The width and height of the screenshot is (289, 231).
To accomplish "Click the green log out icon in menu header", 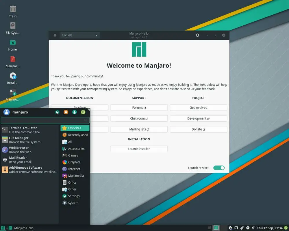I will click(83, 112).
